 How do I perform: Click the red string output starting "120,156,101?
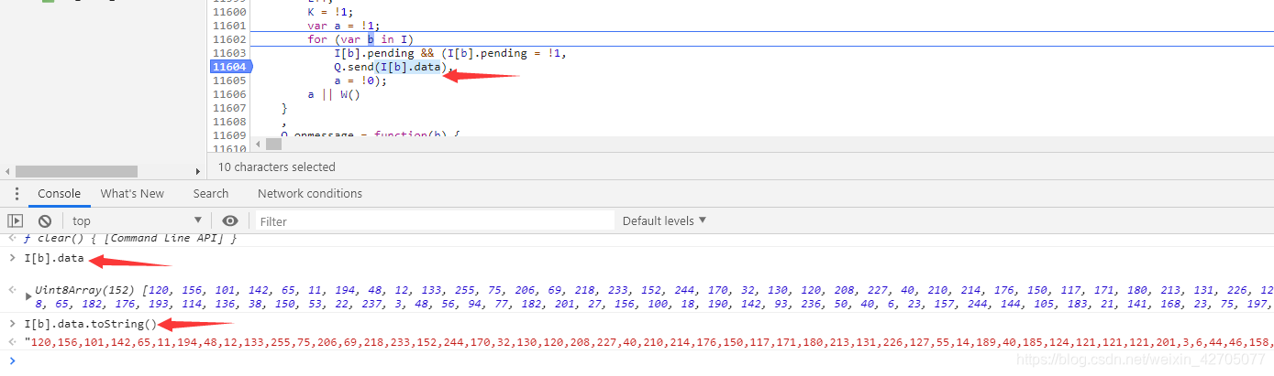[649, 341]
